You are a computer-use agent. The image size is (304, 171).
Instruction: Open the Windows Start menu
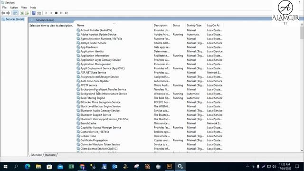click(5, 167)
